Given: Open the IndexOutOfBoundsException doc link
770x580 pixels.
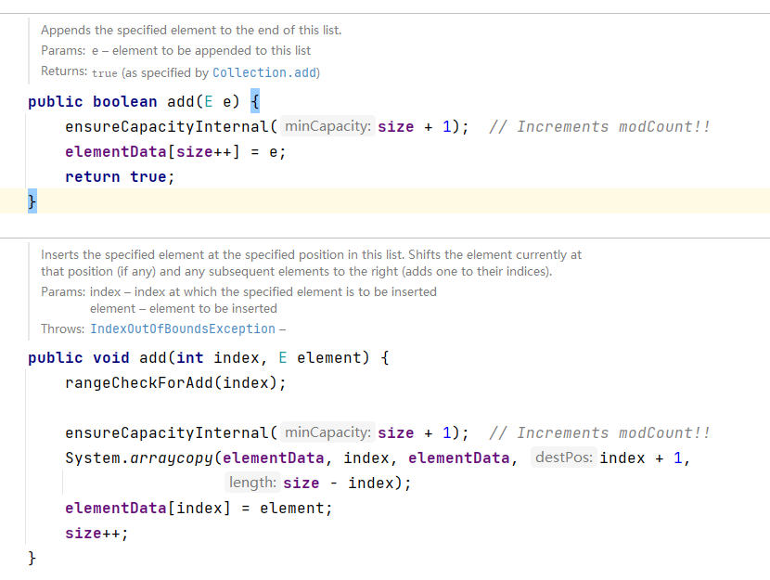Looking at the screenshot, I should pos(183,329).
